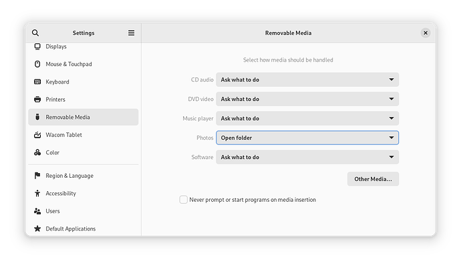The width and height of the screenshot is (461, 264).
Task: Open the DVD video dropdown
Action: pyautogui.click(x=307, y=99)
